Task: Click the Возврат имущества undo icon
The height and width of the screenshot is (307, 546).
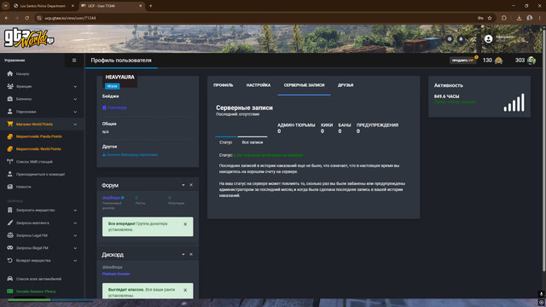Action: tap(9, 260)
